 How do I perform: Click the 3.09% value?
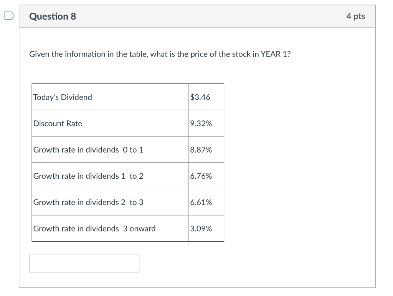[200, 228]
